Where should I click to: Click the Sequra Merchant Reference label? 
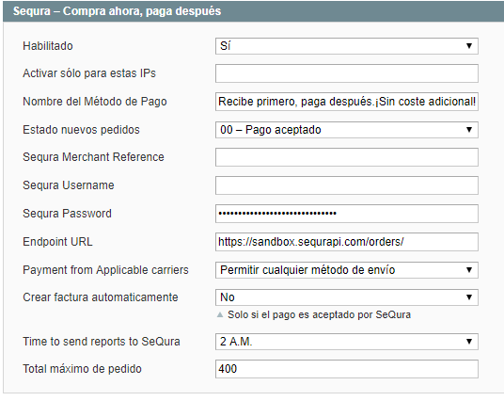[93, 157]
